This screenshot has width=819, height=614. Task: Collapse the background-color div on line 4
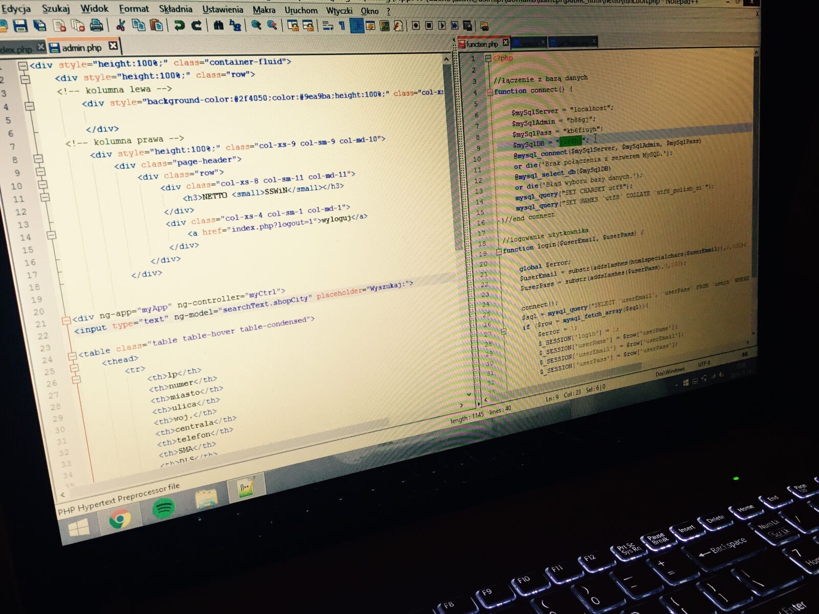pyautogui.click(x=29, y=106)
